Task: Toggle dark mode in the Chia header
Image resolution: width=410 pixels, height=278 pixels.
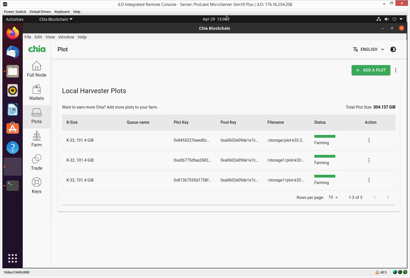Action: tap(393, 49)
